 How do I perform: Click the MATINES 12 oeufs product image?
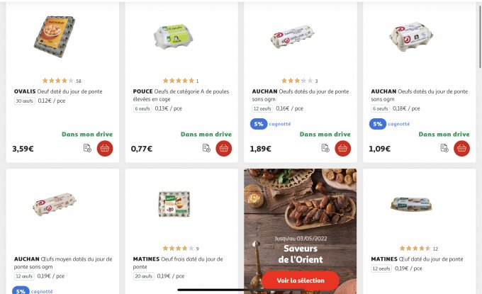(x=411, y=205)
